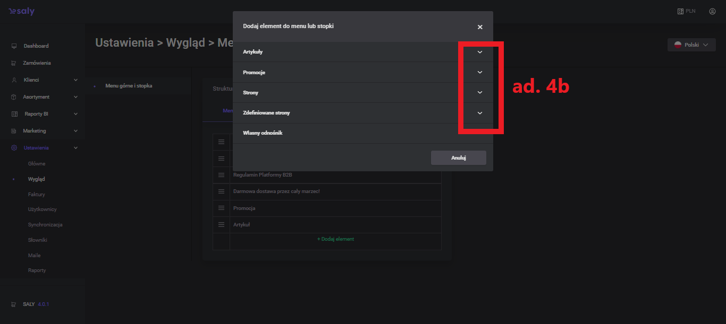Click the Dodaj element link
Viewport: 726px width, 324px height.
(x=335, y=239)
